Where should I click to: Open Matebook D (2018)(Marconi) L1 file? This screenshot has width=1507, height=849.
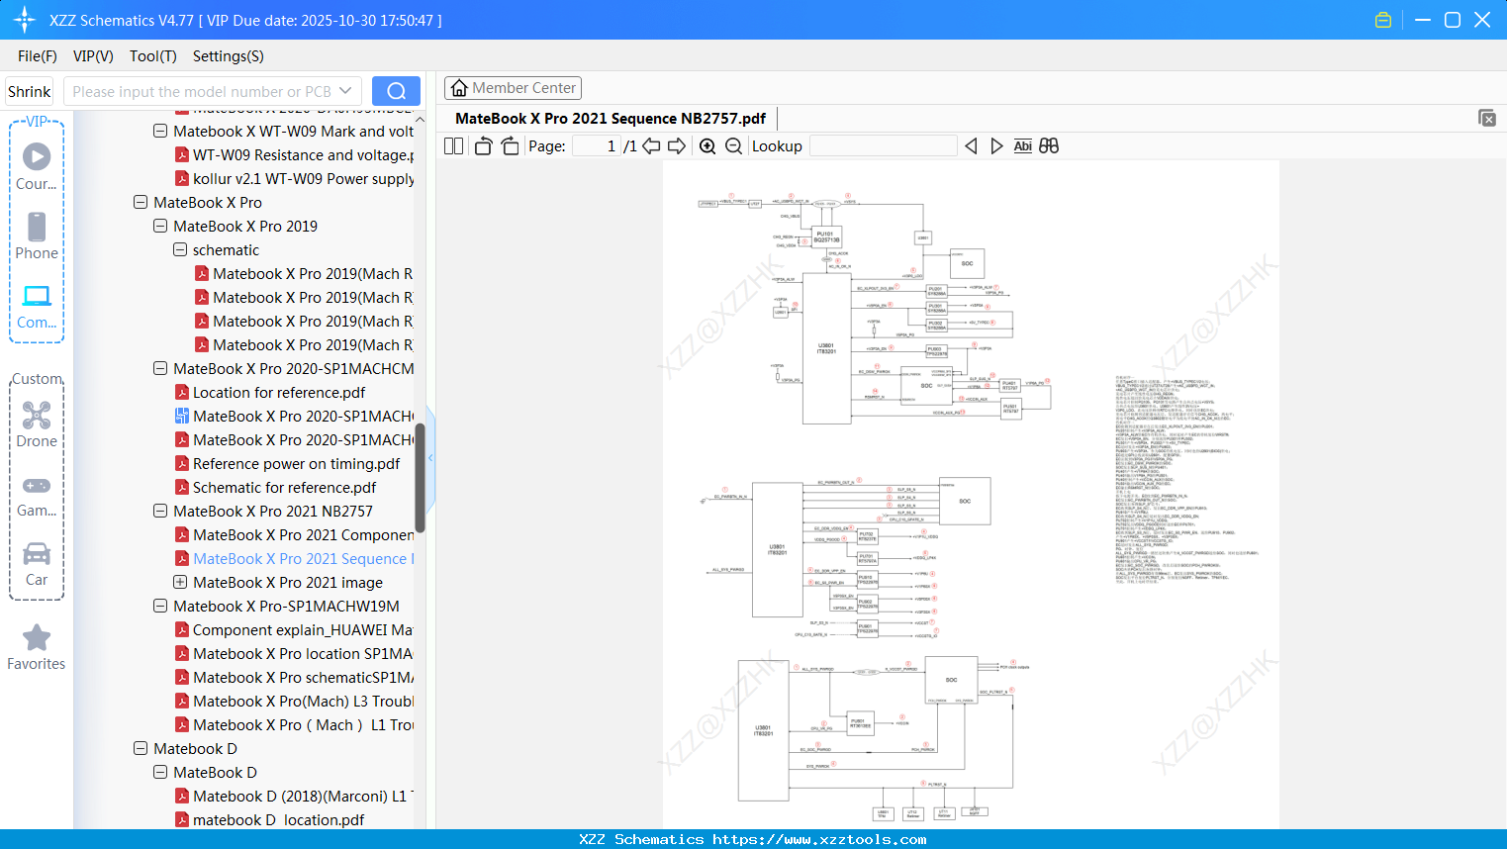tap(304, 796)
